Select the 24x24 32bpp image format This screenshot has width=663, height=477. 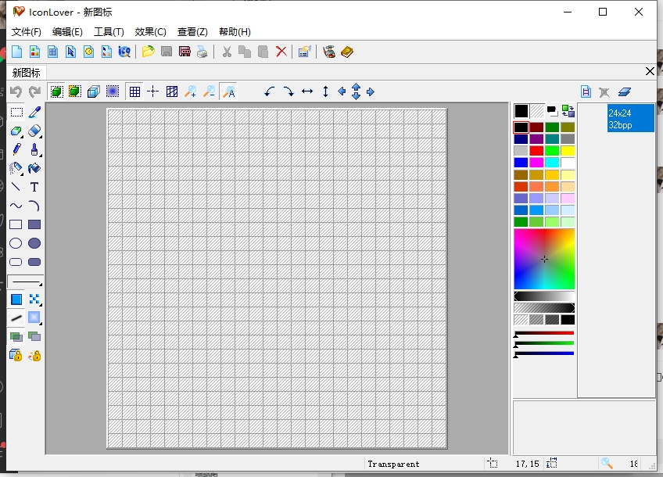pyautogui.click(x=630, y=119)
